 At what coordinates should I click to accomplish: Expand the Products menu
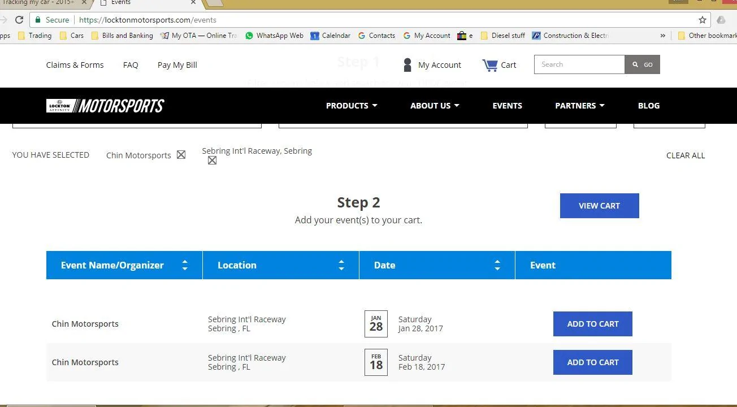[352, 106]
